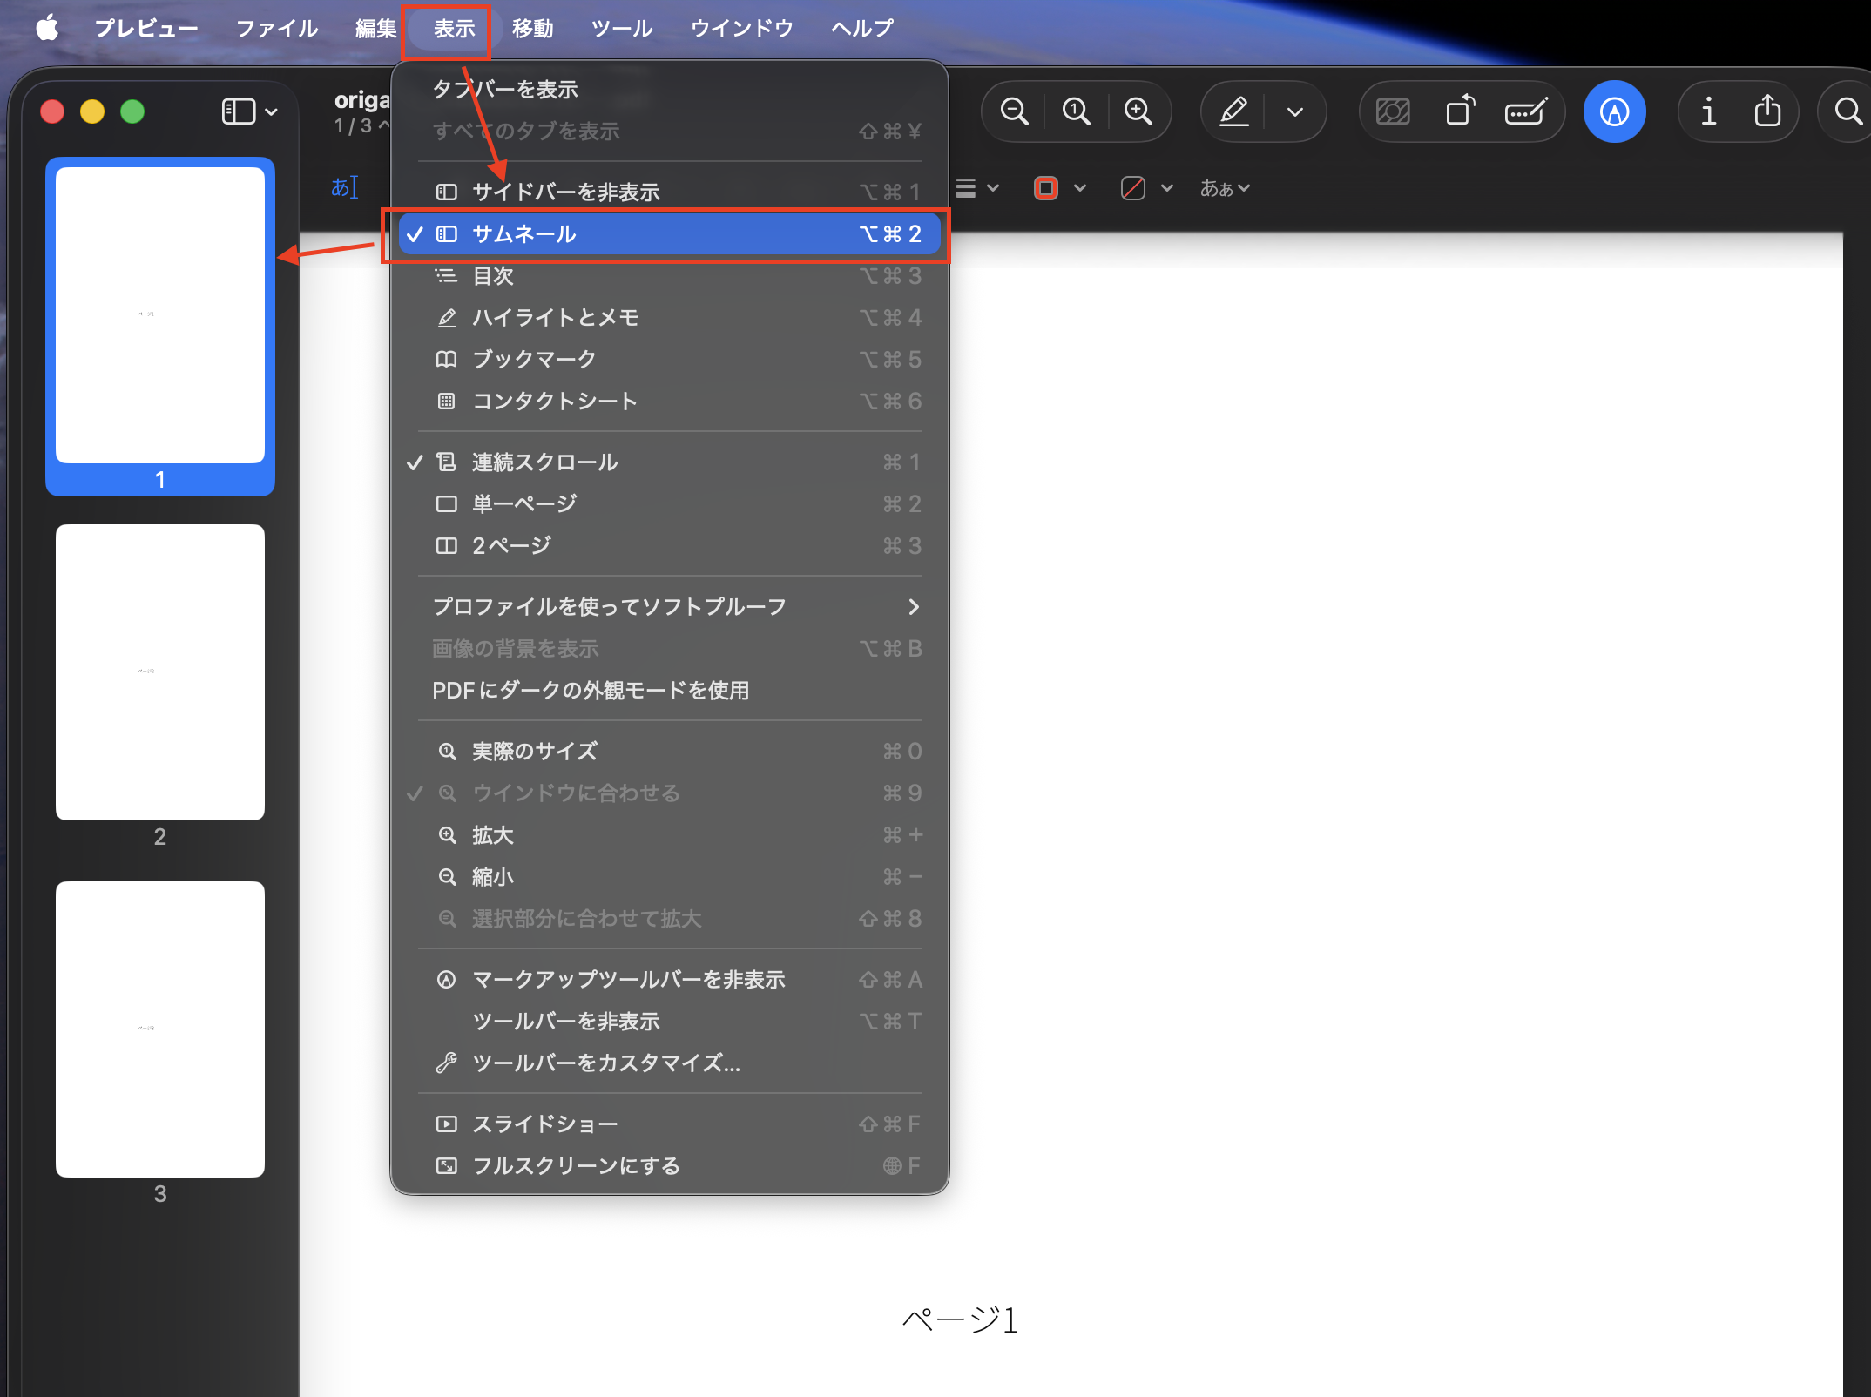Open the 編集 menu

pos(375,28)
